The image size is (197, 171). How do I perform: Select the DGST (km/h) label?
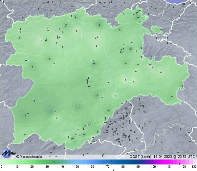141,157
